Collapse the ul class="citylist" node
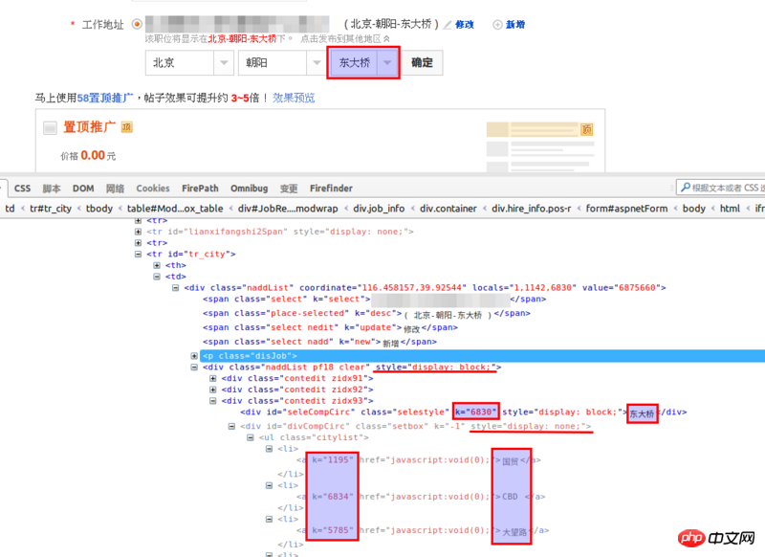Viewport: 765px width, 557px height. click(x=251, y=437)
